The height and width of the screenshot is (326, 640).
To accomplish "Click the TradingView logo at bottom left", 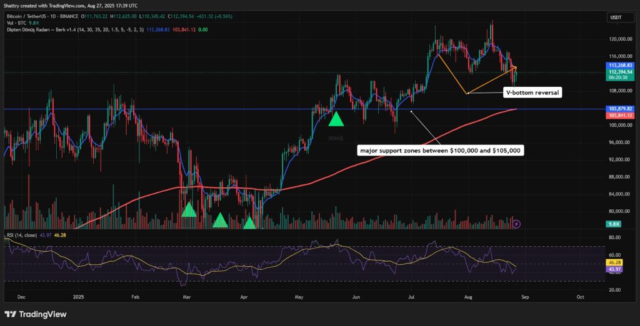I will pyautogui.click(x=35, y=314).
